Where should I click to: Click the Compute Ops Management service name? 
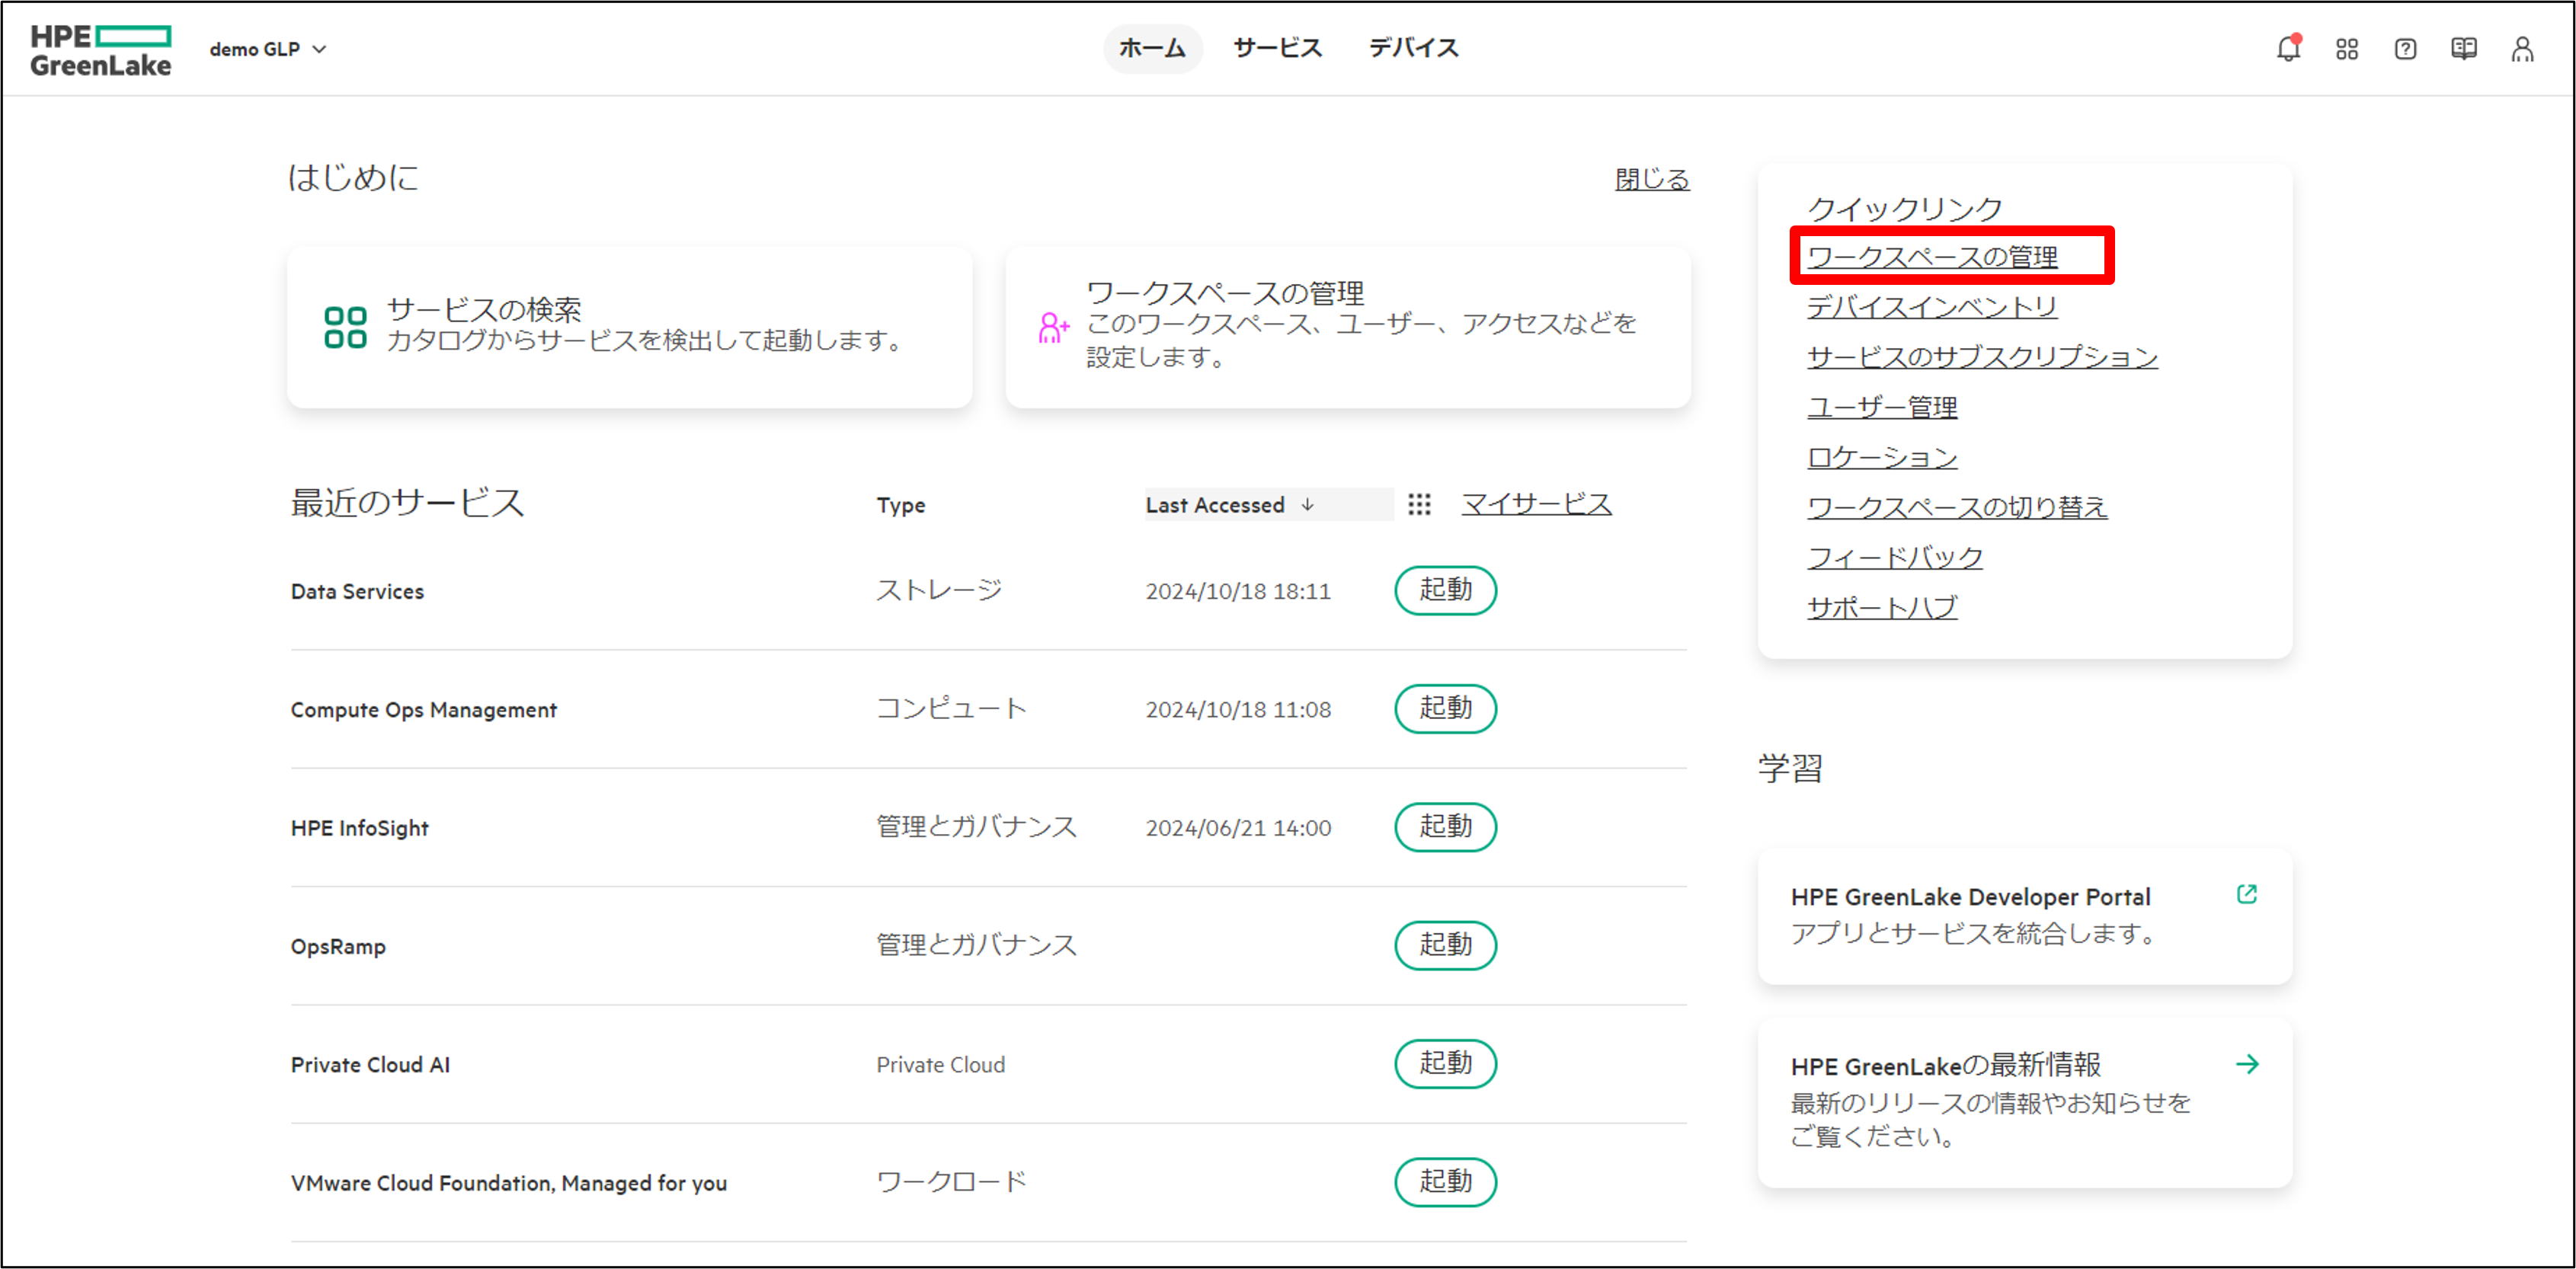pyautogui.click(x=423, y=709)
